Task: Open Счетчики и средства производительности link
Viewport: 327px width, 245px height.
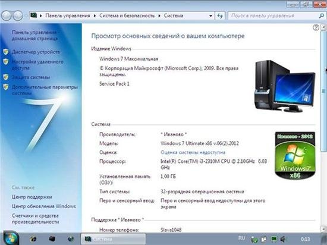Action: 36,219
